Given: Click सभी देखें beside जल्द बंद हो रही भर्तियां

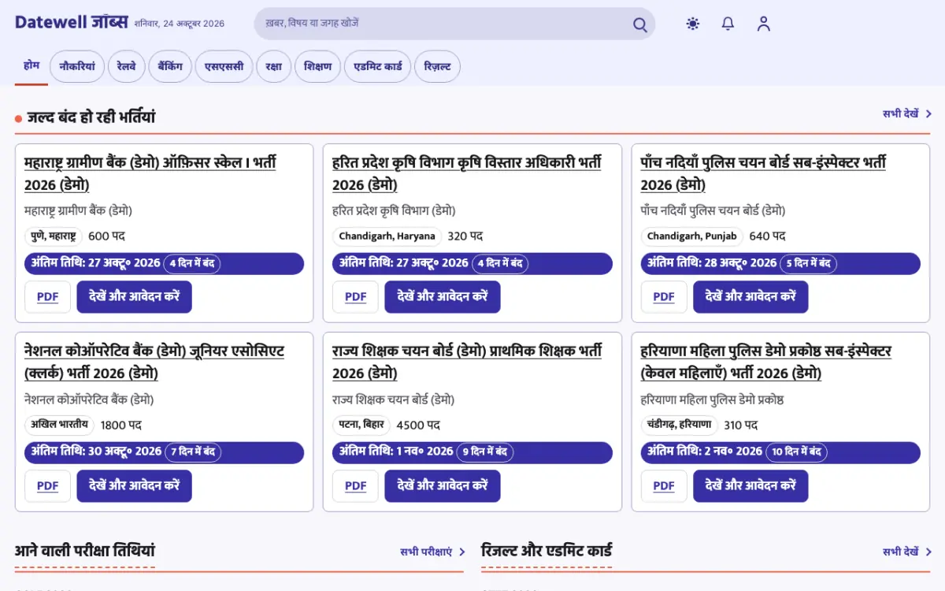Looking at the screenshot, I should pos(907,114).
